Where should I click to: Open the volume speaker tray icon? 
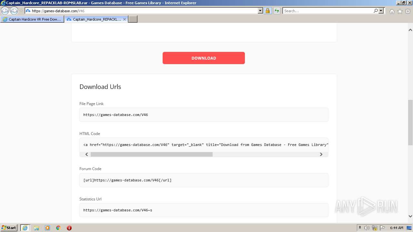367,228
